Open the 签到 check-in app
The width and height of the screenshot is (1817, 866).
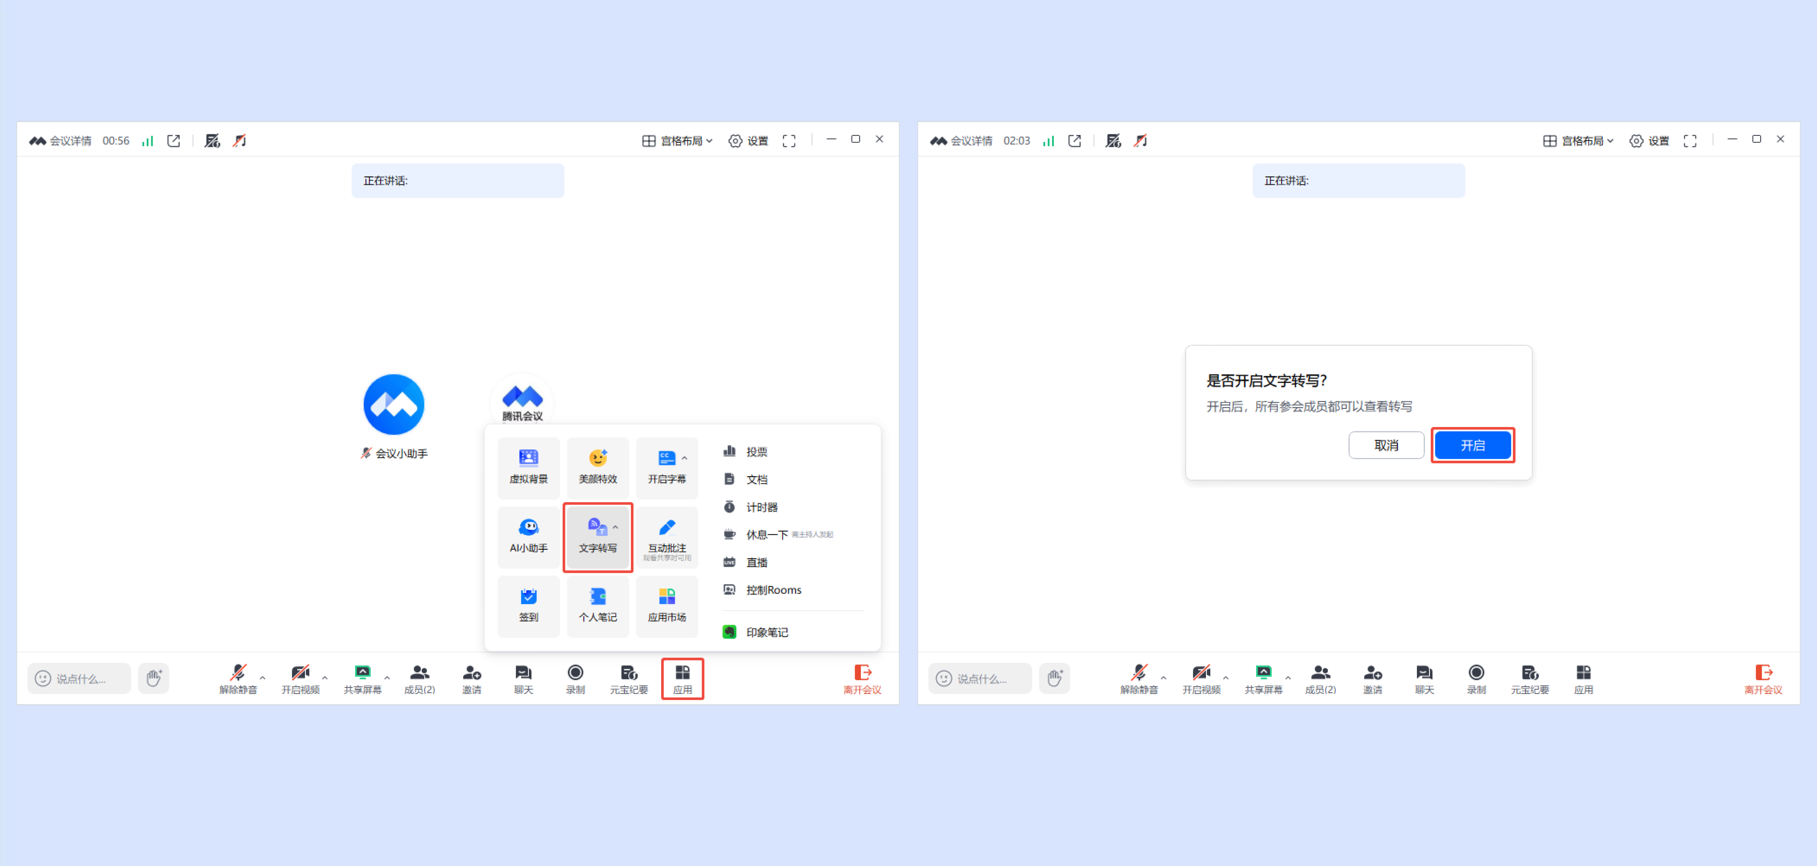coord(528,605)
